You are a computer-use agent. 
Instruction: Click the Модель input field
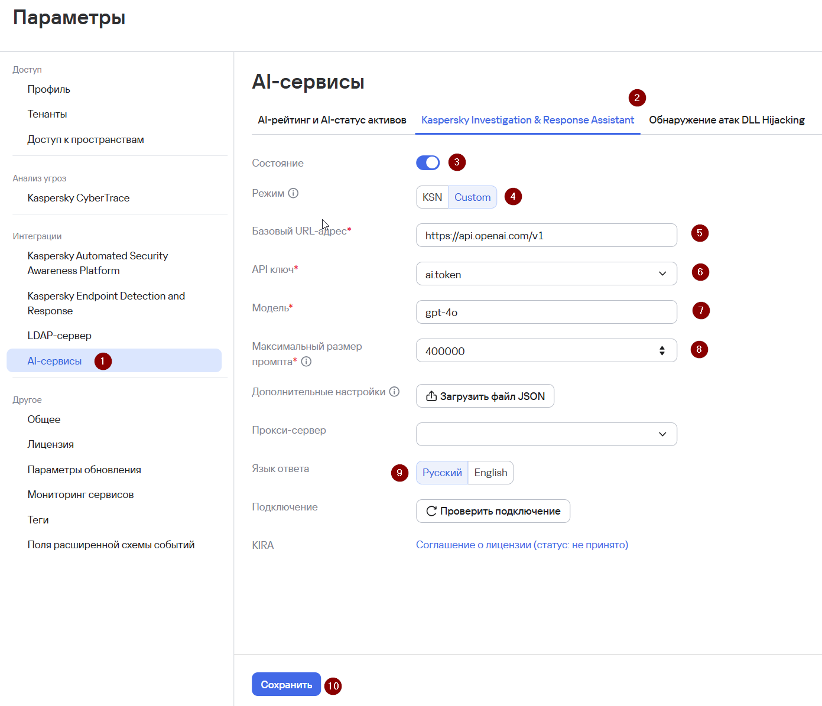tap(547, 312)
